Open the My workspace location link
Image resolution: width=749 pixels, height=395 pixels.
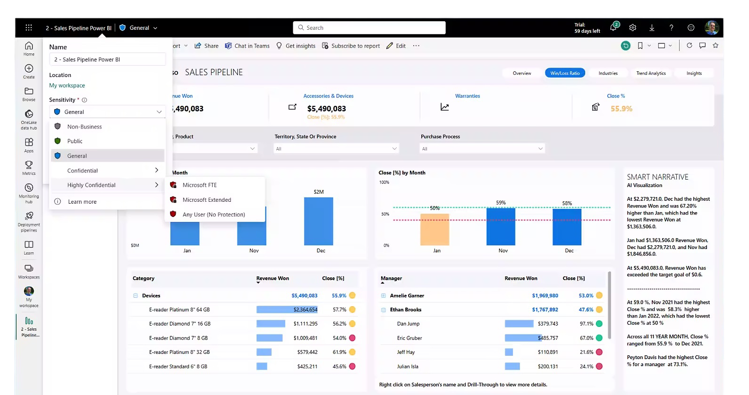tap(67, 86)
